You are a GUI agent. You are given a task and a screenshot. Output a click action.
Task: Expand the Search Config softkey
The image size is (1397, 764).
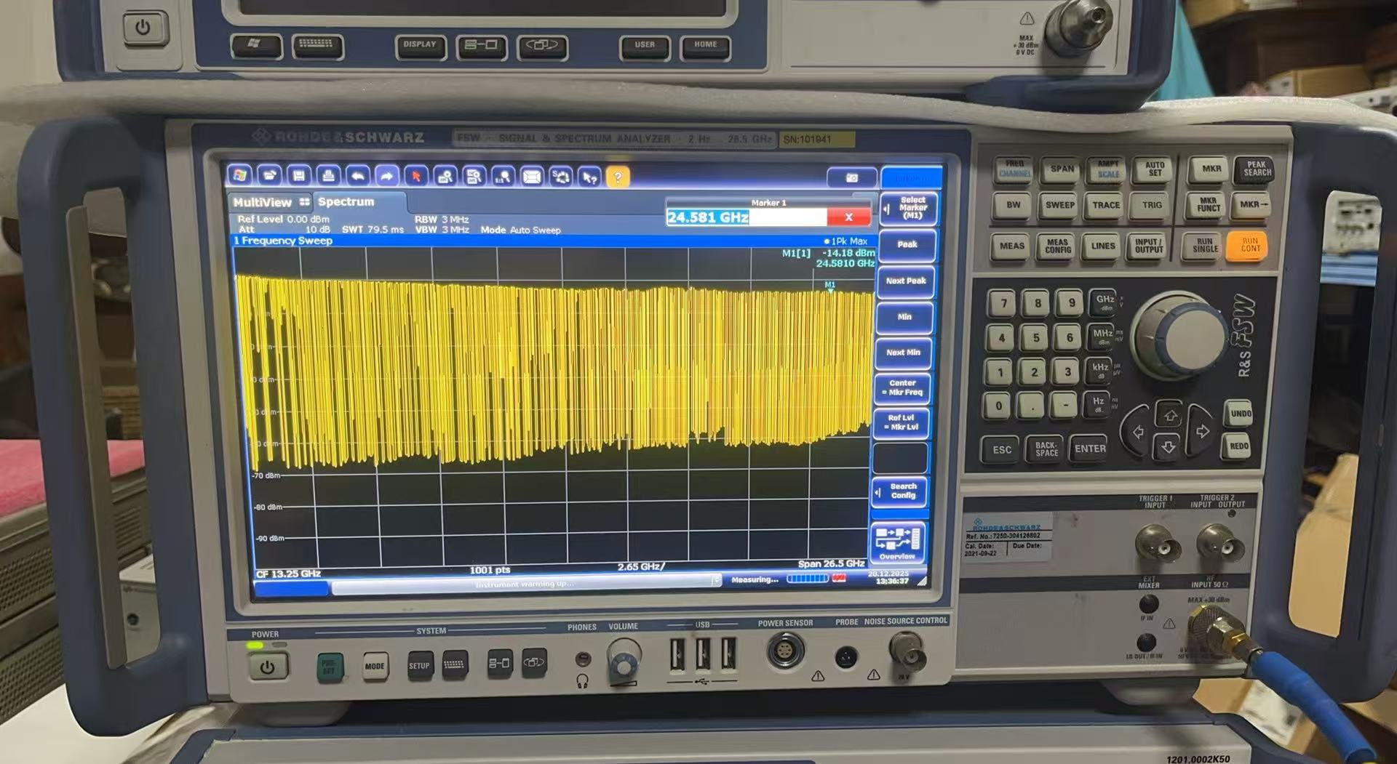[x=902, y=491]
